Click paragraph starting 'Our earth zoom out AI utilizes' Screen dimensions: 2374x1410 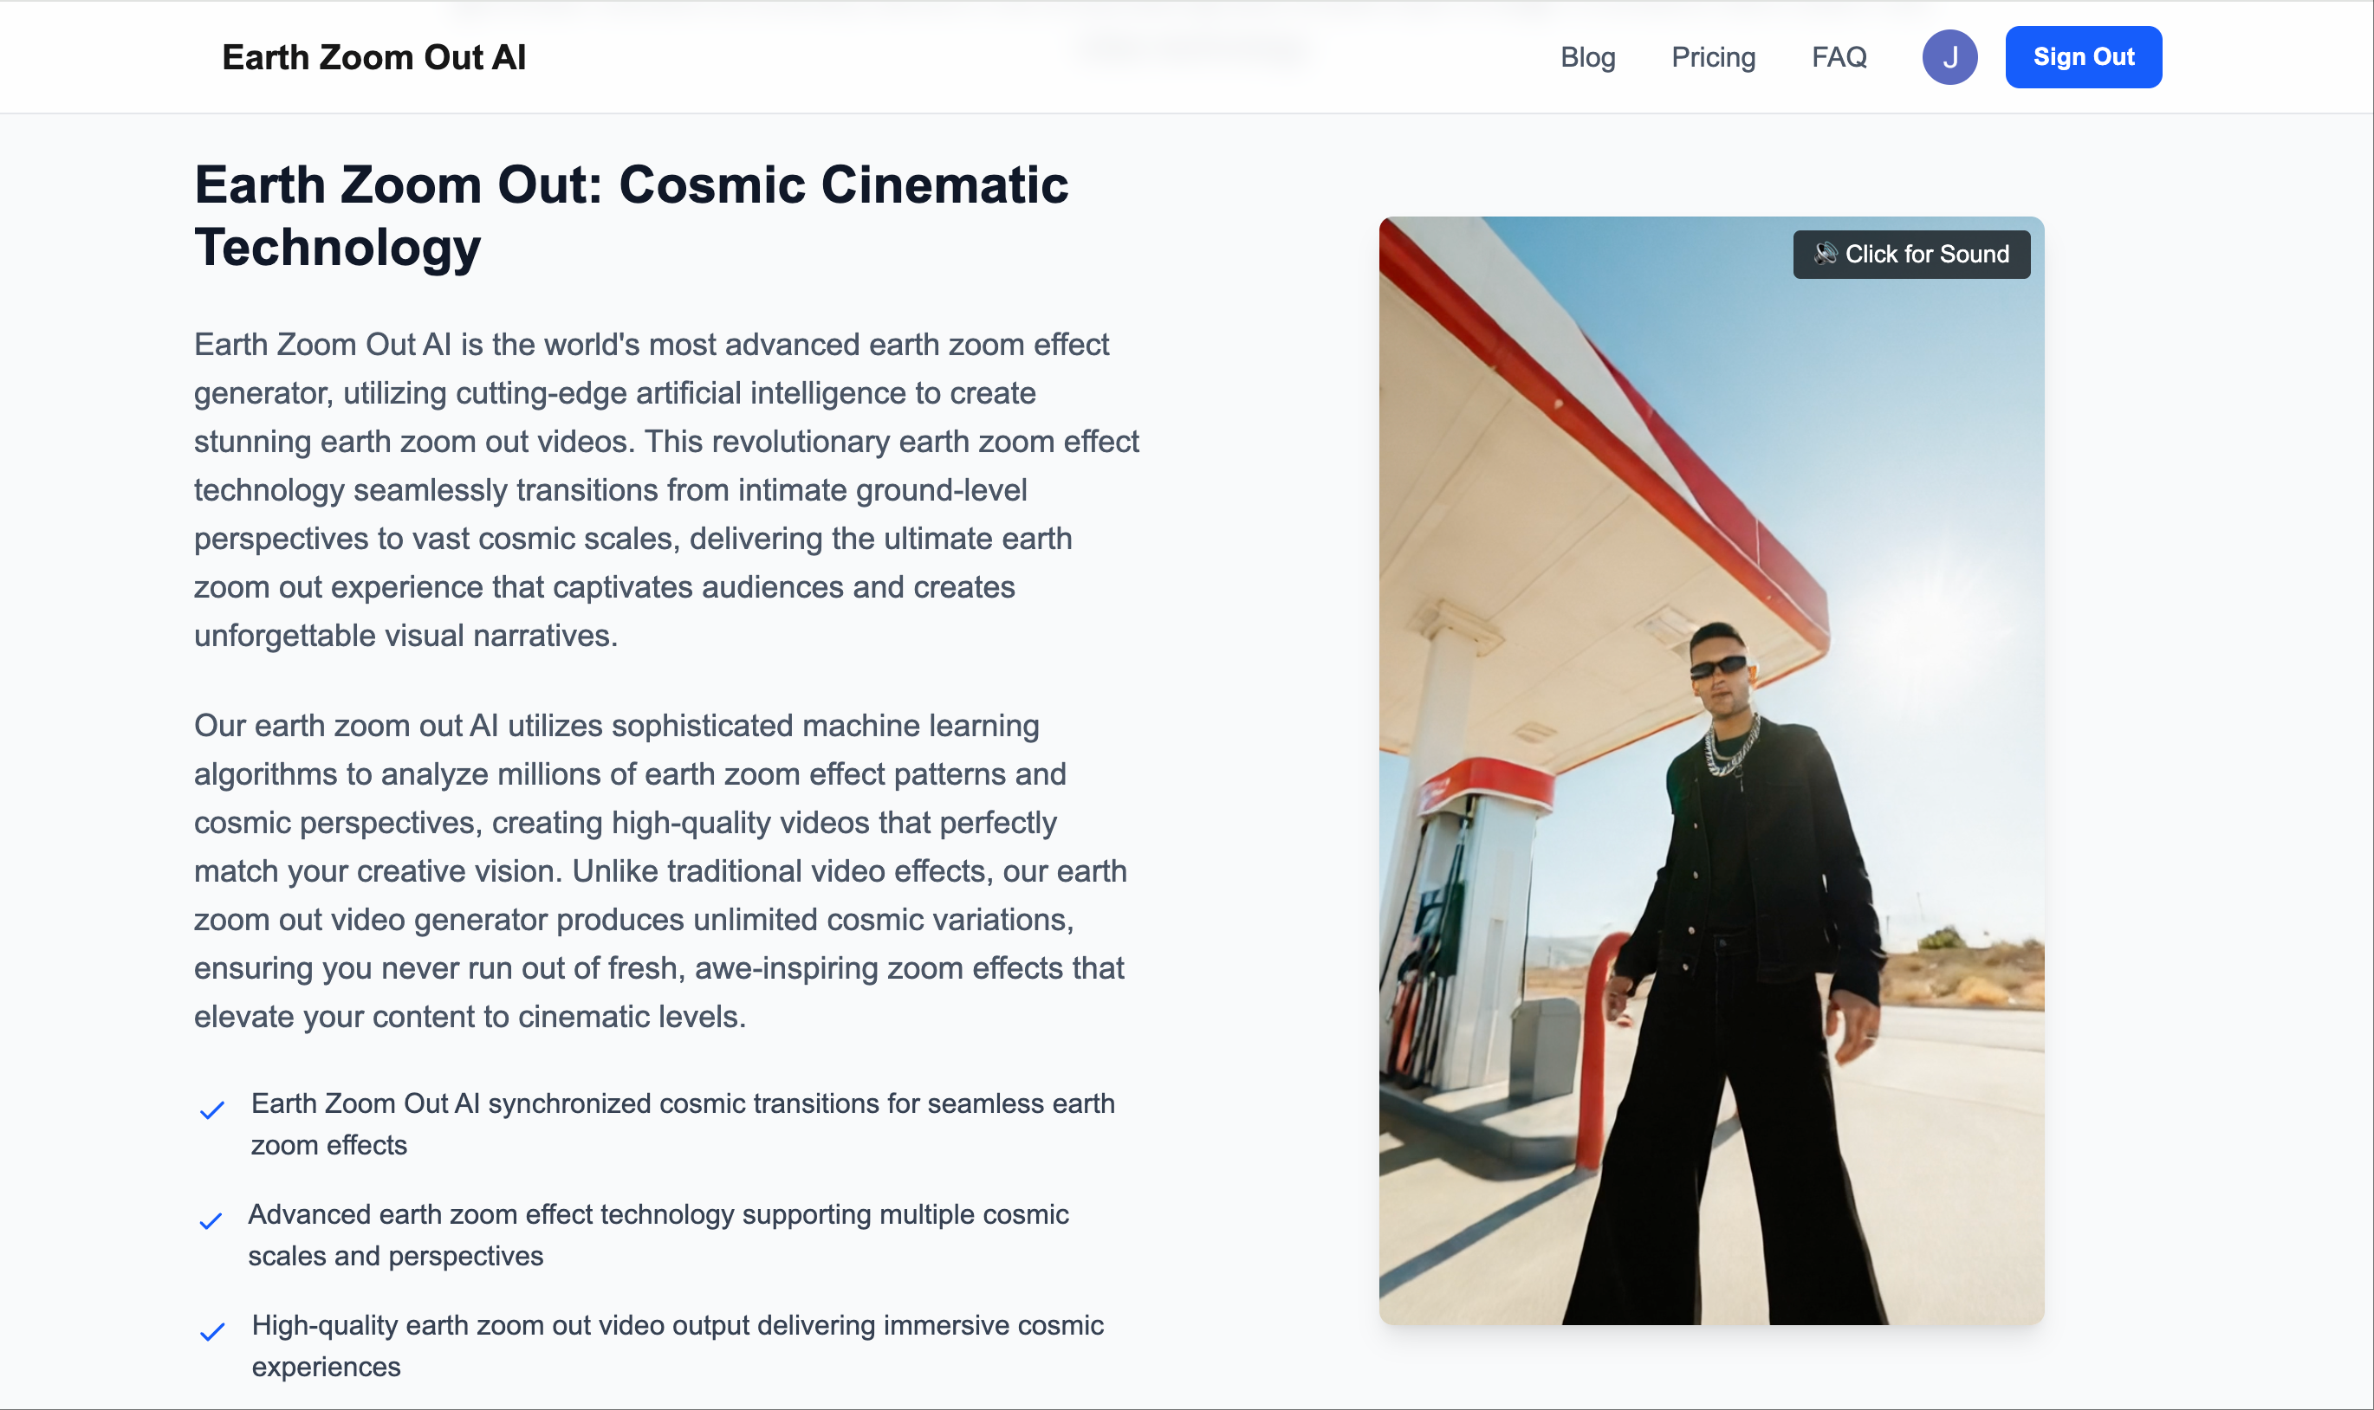(x=660, y=870)
